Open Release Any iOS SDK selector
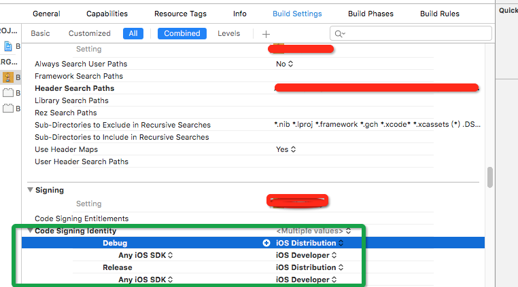The width and height of the screenshot is (518, 287). [x=145, y=280]
